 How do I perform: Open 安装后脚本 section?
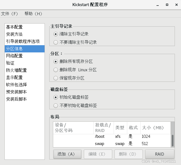(25, 99)
